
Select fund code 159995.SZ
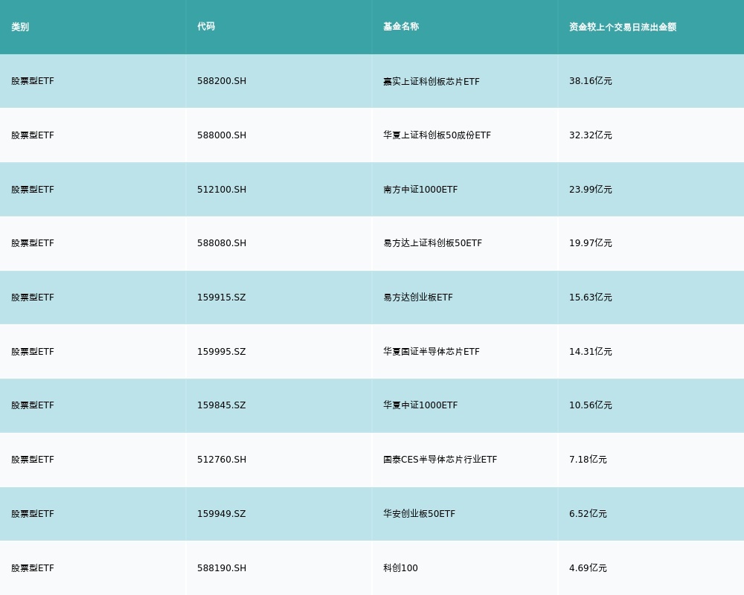(x=221, y=352)
